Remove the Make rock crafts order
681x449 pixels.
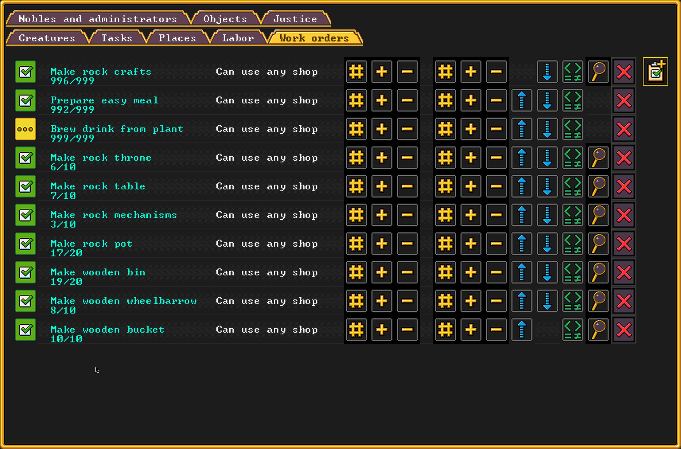(x=624, y=72)
